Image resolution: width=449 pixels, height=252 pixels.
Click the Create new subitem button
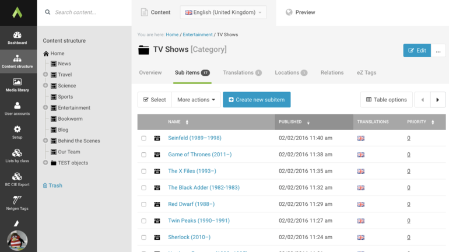pos(257,100)
